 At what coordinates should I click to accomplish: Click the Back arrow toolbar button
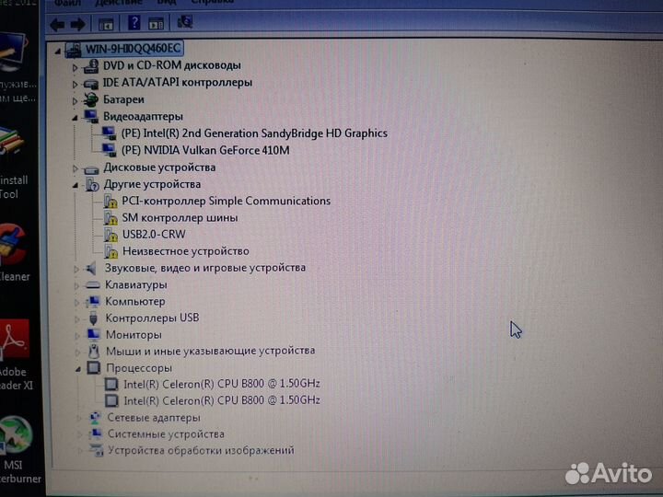point(57,25)
